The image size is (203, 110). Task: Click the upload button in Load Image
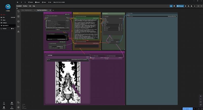[x=68, y=61]
